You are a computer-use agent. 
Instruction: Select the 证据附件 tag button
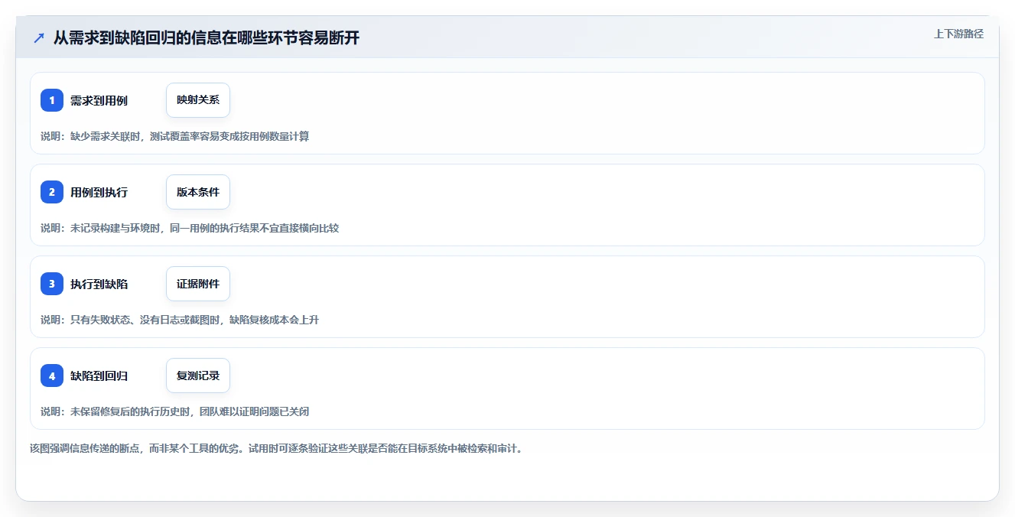[198, 284]
